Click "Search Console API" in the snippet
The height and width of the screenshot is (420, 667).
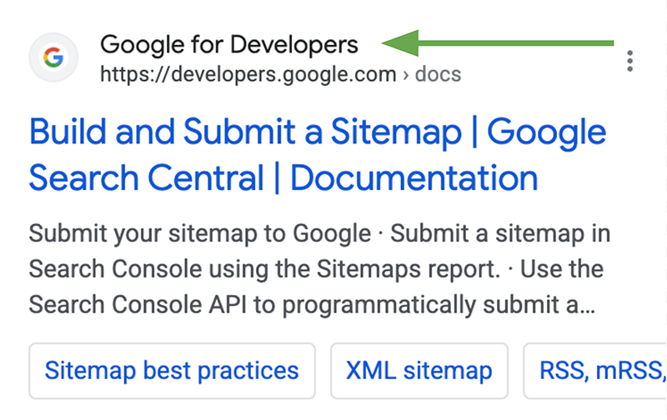(155, 305)
